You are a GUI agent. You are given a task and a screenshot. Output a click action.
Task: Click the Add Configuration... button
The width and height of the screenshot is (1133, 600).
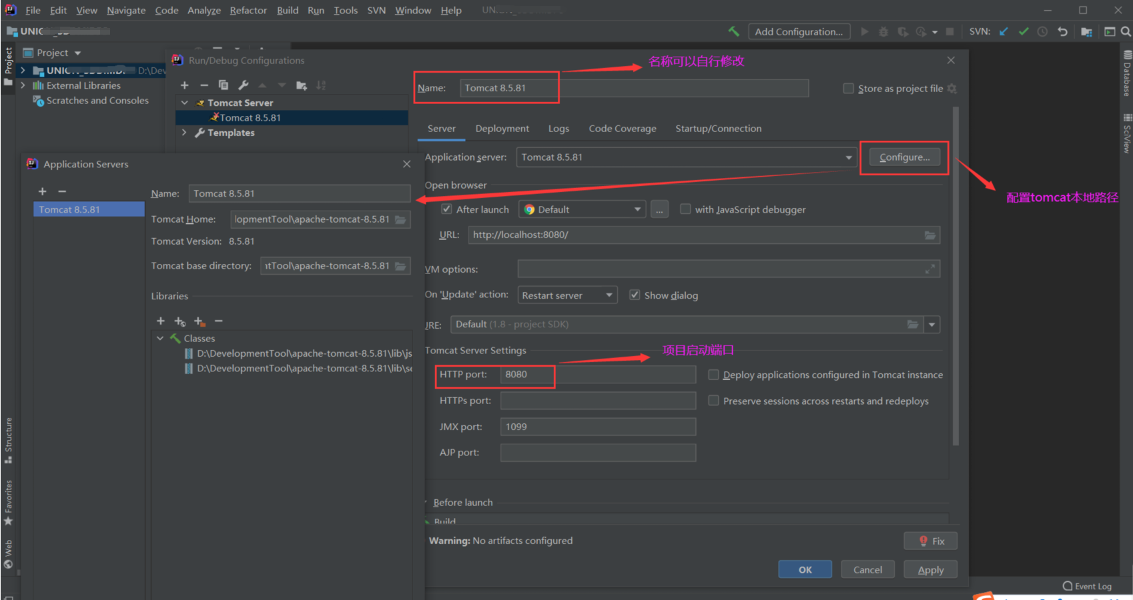(799, 31)
